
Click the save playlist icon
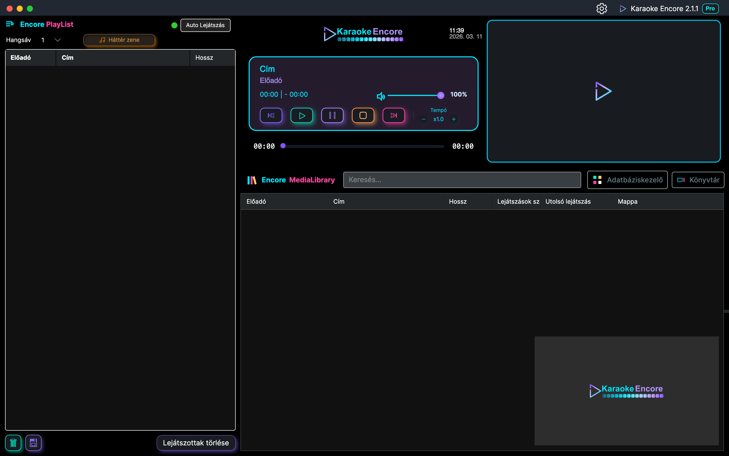33,443
